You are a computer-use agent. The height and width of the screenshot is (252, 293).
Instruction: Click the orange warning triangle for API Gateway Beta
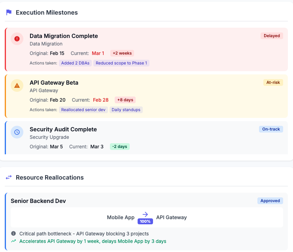(17, 85)
